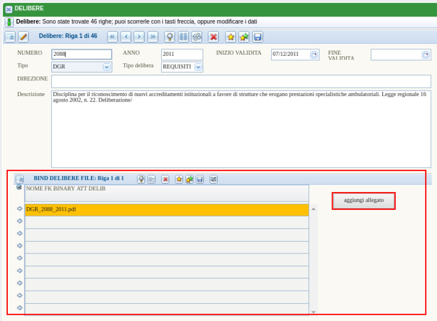Click the floppy disk icon in Bind Delibere File toolbar
437x321 pixels.
199,179
